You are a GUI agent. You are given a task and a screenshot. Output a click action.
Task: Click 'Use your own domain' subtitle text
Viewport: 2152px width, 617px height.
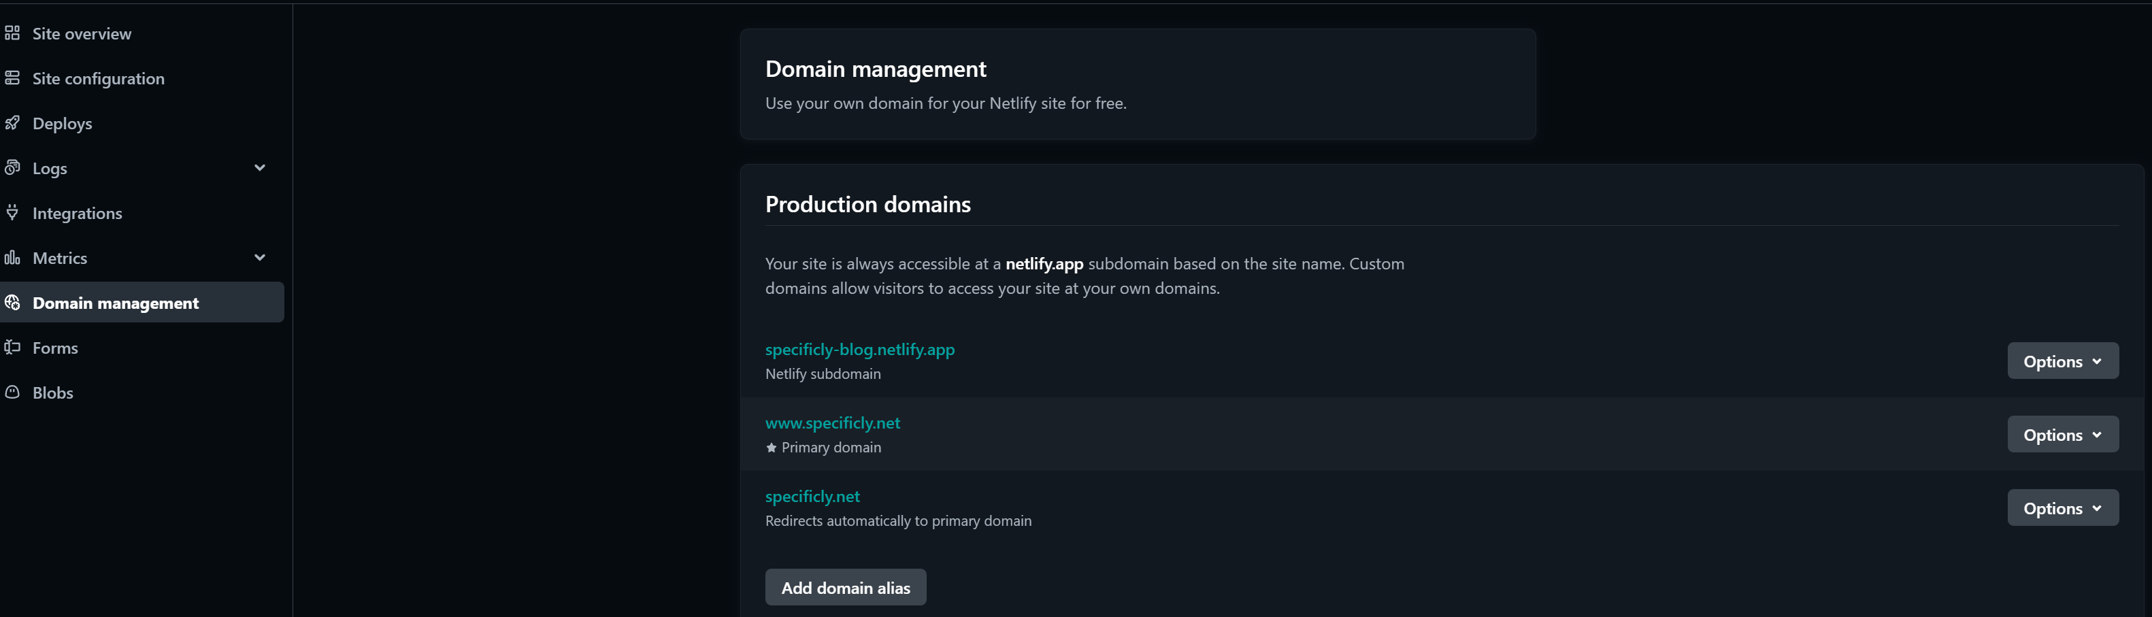946,103
